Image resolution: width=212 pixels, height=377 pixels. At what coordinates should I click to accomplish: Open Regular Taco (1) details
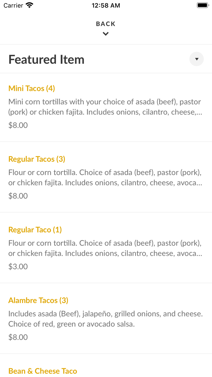[35, 230]
